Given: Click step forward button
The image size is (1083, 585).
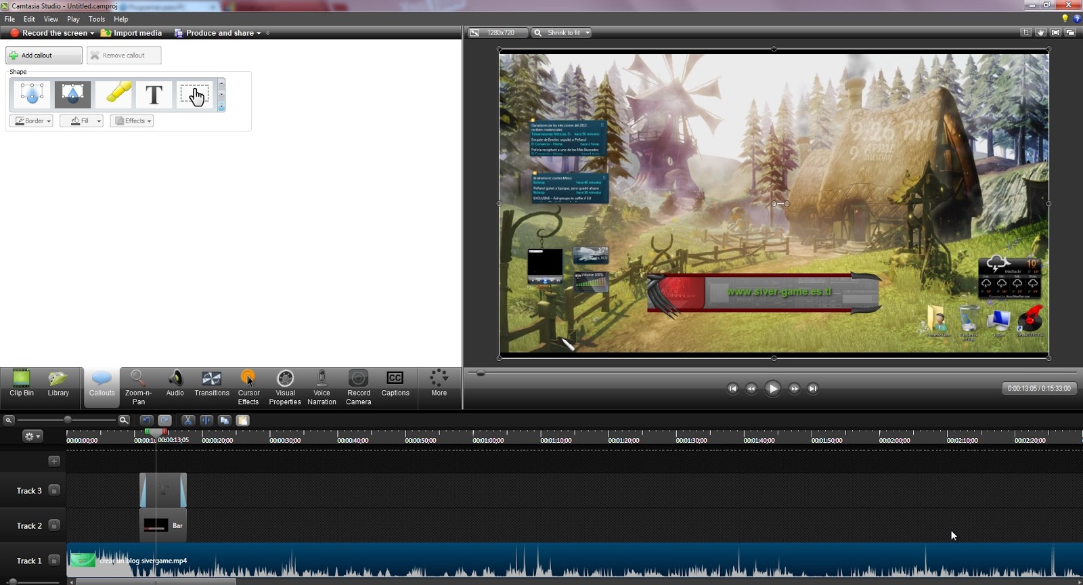Looking at the screenshot, I should click(794, 389).
